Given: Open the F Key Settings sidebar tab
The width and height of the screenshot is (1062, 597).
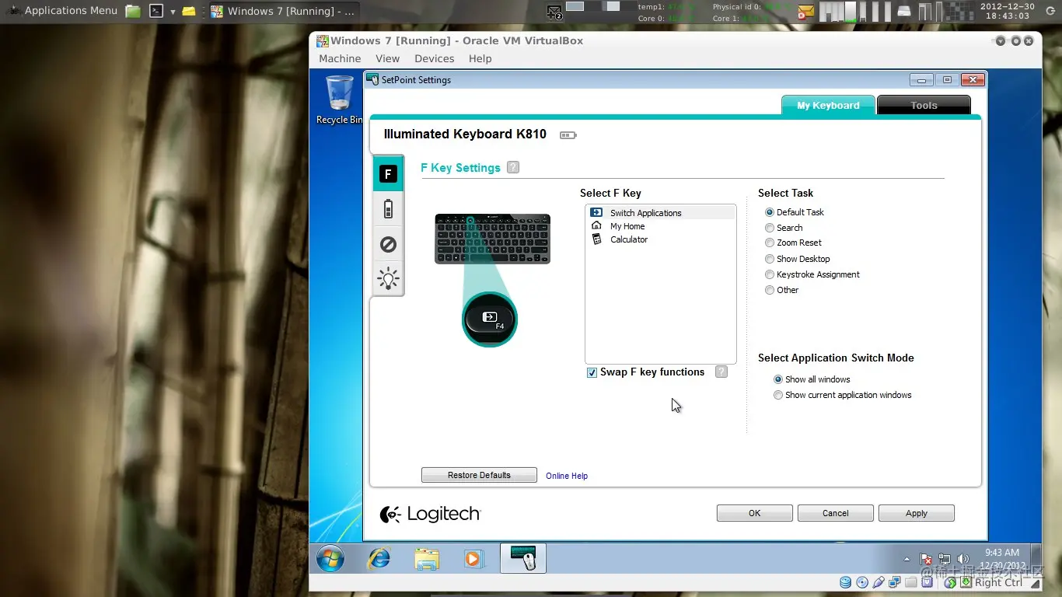Looking at the screenshot, I should click(388, 173).
